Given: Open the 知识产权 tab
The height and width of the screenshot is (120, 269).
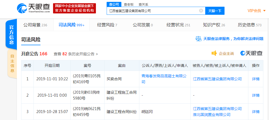Looking at the screenshot, I should point(214,25).
